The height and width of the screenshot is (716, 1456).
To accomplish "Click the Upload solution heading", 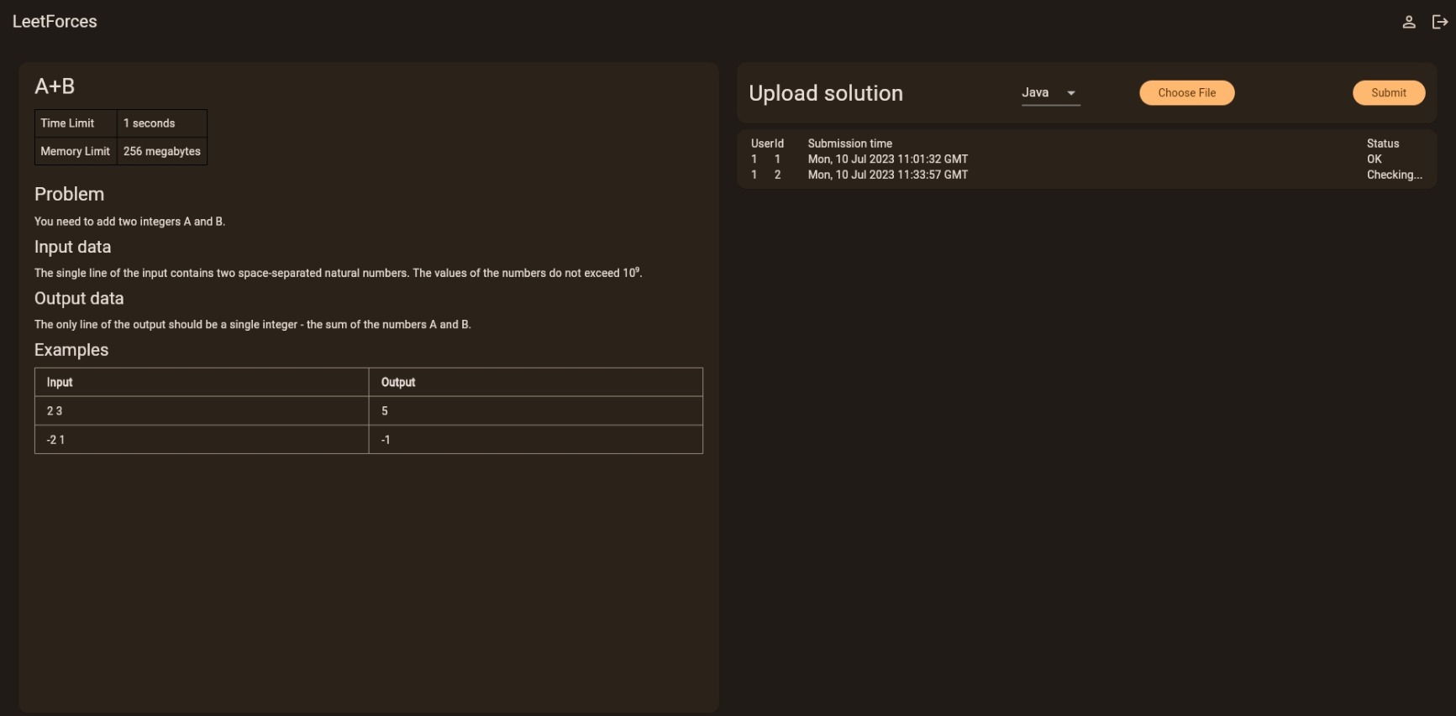I will pyautogui.click(x=825, y=93).
